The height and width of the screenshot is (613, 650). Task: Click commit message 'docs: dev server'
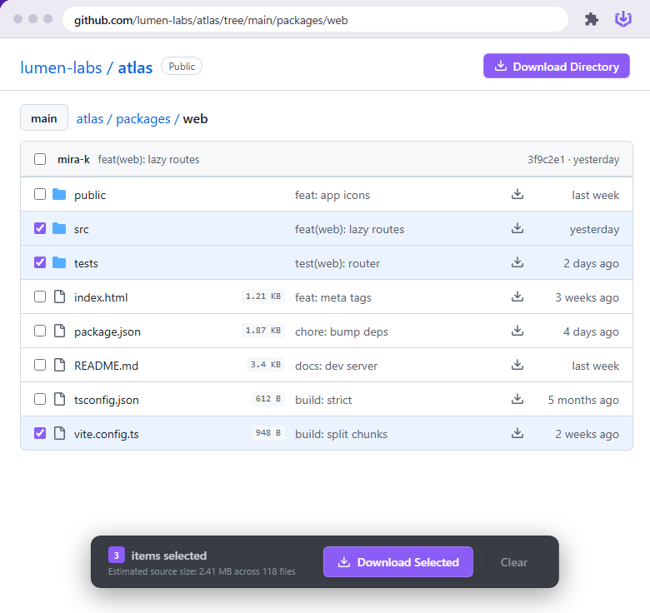[x=336, y=366]
